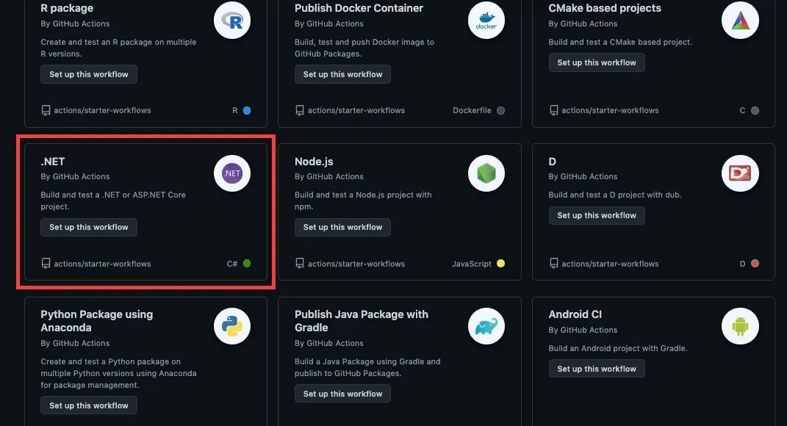Open actions/starter-workflows link in Node.js card
The height and width of the screenshot is (426, 787).
356,264
